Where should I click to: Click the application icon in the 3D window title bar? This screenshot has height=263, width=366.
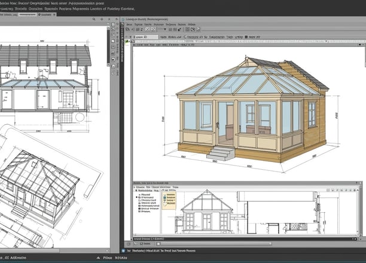123,19
